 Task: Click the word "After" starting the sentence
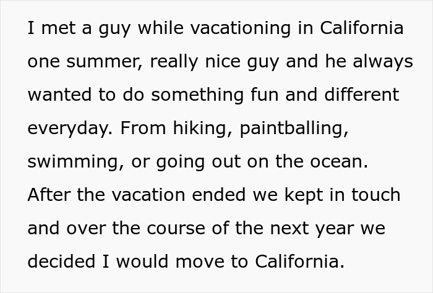(47, 195)
